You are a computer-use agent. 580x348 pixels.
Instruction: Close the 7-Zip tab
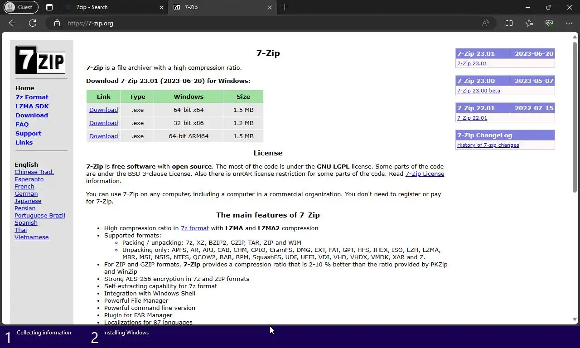click(270, 7)
